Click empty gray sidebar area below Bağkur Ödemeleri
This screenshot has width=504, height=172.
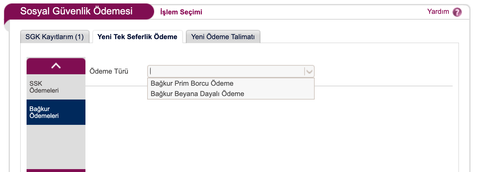[56, 147]
